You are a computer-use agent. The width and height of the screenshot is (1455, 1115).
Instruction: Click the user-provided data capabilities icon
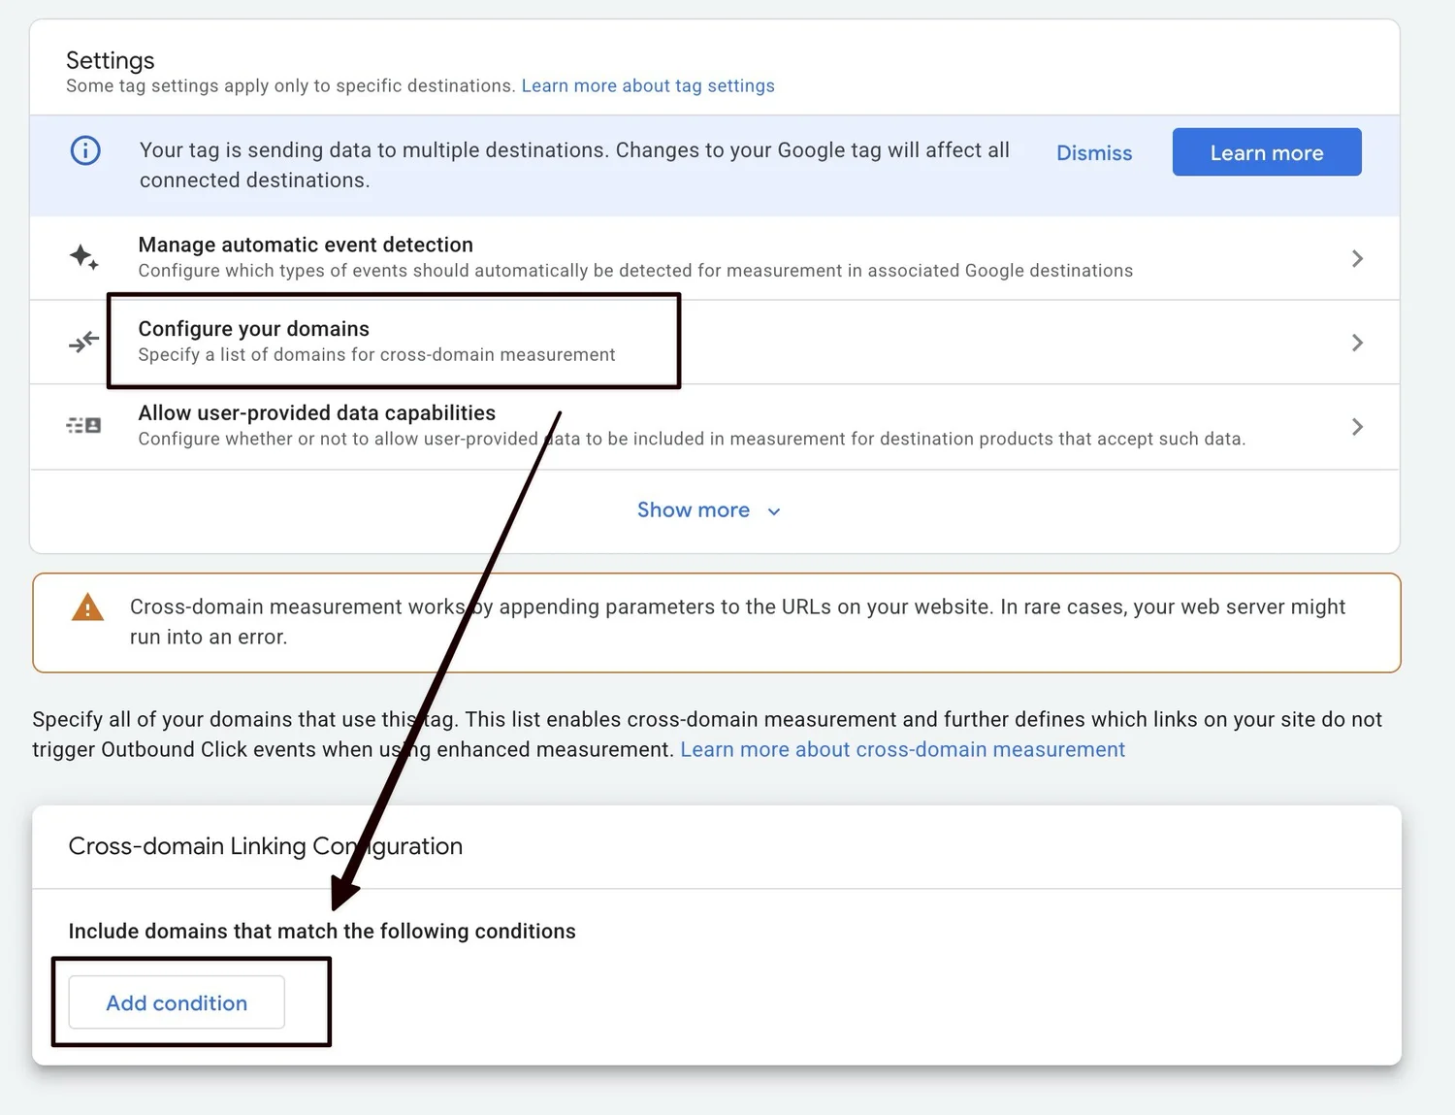coord(83,425)
